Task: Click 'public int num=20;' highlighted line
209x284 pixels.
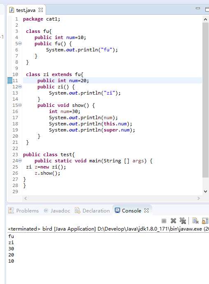Action: click(x=63, y=81)
